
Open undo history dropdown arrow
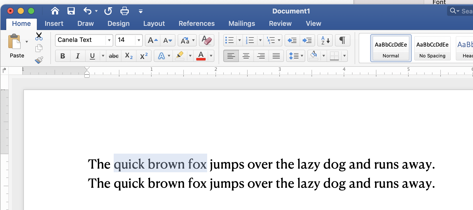[x=96, y=11]
